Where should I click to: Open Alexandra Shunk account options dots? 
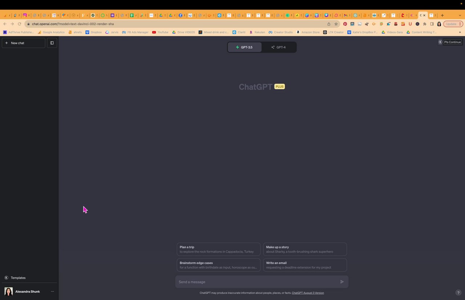pyautogui.click(x=52, y=291)
